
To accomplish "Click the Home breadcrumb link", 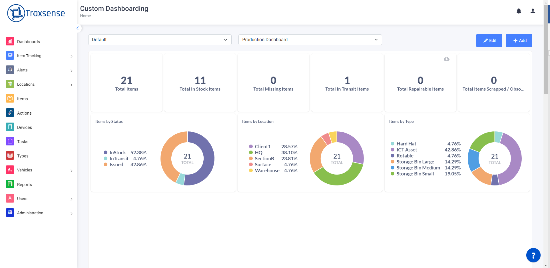I will click(85, 16).
